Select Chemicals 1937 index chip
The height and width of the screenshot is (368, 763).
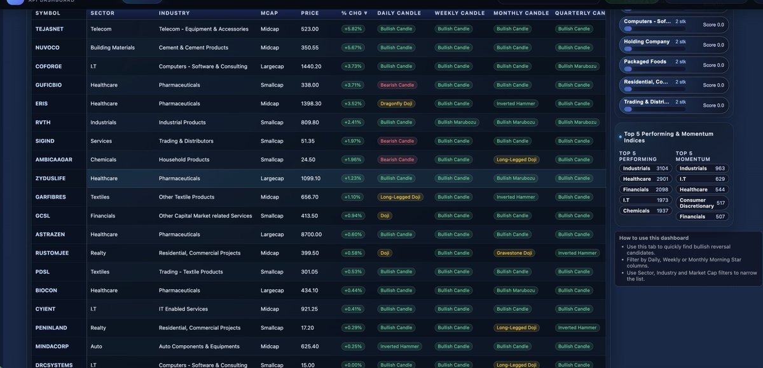(x=645, y=211)
